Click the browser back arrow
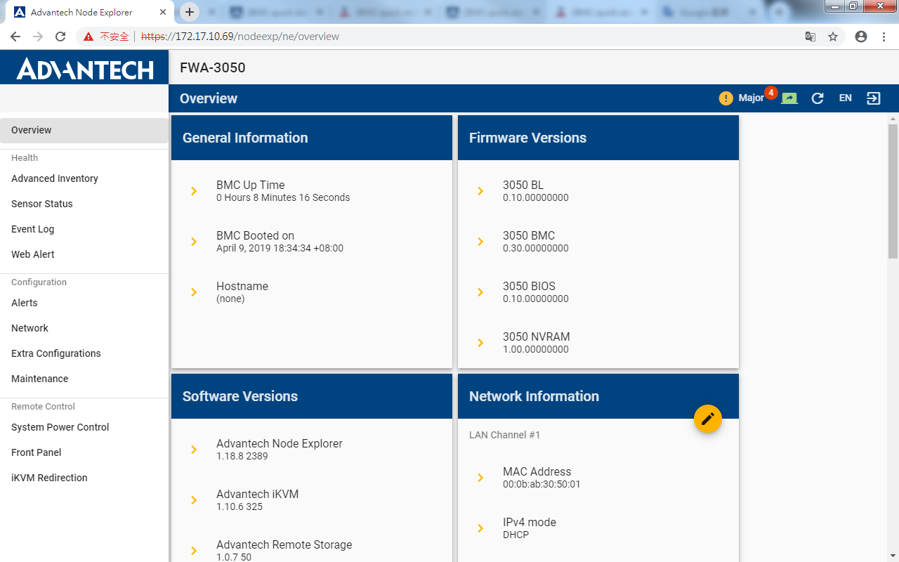The image size is (899, 562). [x=15, y=37]
